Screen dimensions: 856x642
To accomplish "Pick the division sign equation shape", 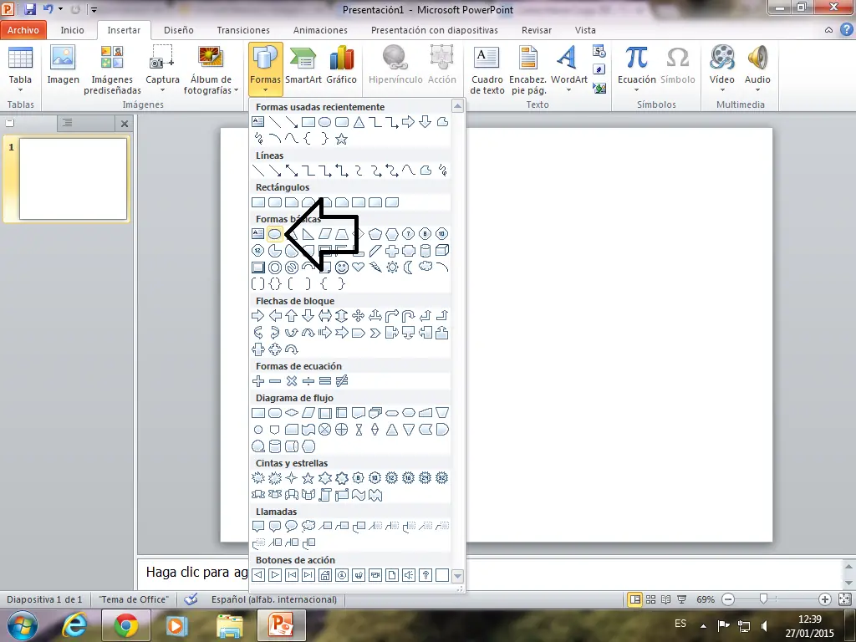I will 308,381.
